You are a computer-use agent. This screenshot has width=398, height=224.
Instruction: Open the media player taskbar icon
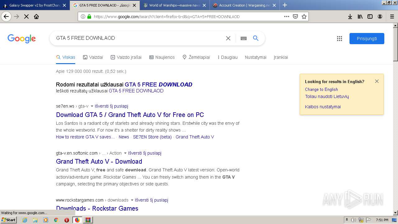(x=46, y=220)
